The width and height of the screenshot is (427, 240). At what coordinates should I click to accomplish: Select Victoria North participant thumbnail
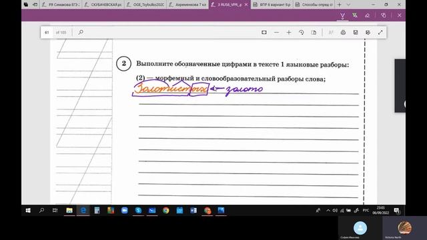click(x=405, y=228)
